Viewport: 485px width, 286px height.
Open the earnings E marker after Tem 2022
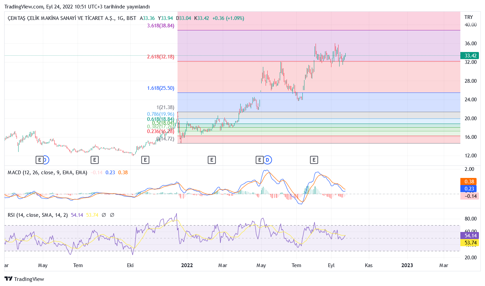click(314, 160)
